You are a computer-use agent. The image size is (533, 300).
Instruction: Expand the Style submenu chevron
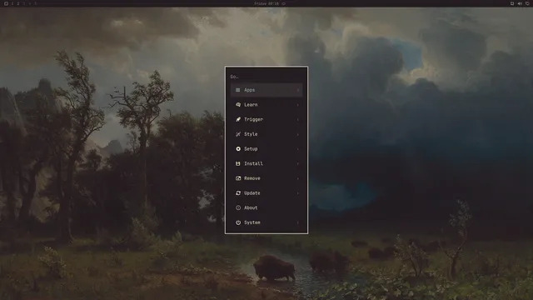(298, 134)
